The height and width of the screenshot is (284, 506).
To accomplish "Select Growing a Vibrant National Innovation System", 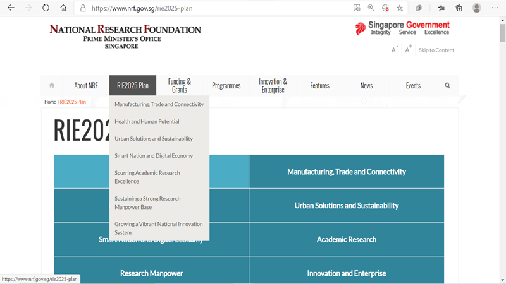I will click(x=159, y=228).
